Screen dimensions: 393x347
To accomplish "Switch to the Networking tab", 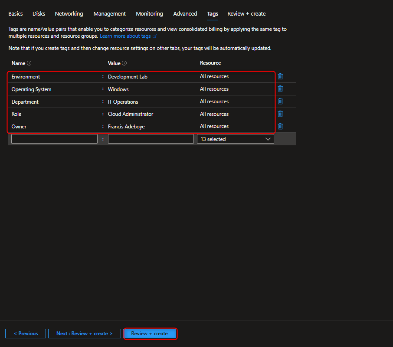I will pyautogui.click(x=69, y=13).
